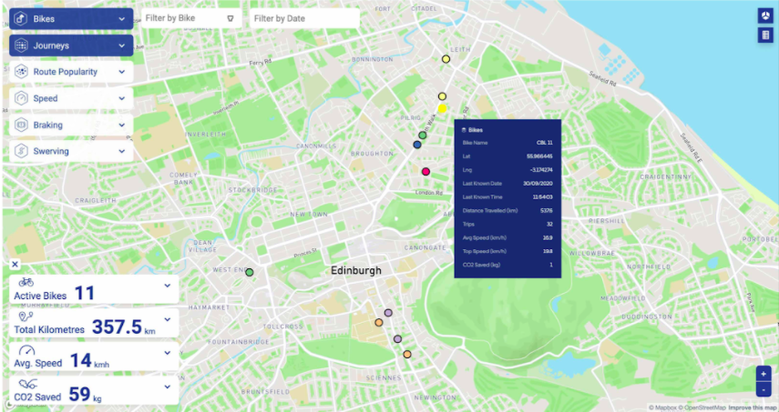Close the statistics panel with X
This screenshot has height=412, width=779.
pos(15,265)
